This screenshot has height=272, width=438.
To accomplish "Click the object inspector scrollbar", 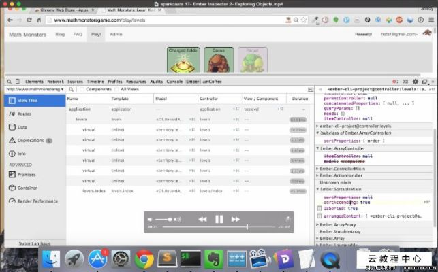I will [435, 177].
